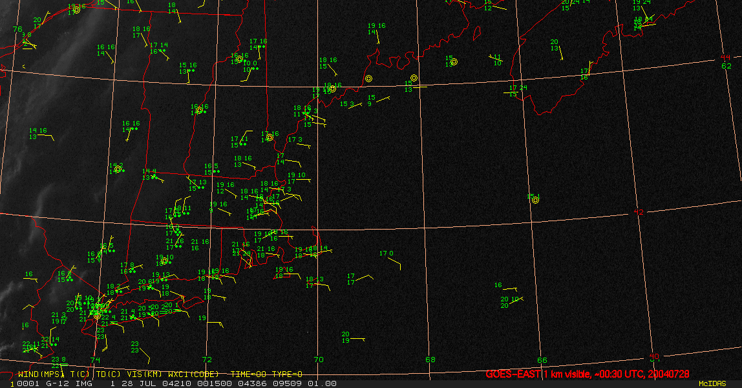Click the green 74 longitude label
Screen dimensions: 742x388
point(95,360)
